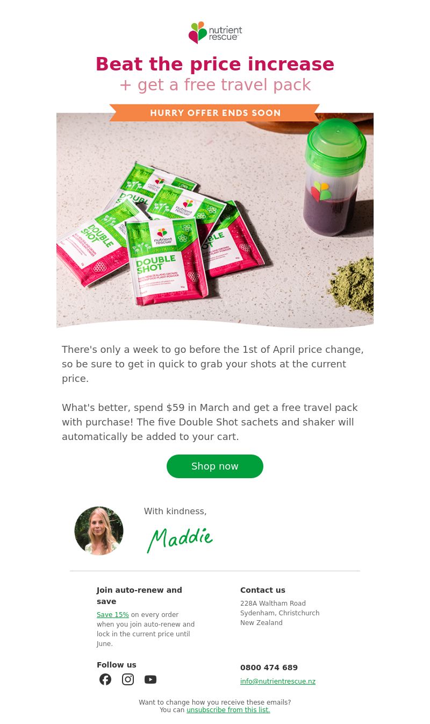Click the Beat the price increase headline

tap(215, 64)
